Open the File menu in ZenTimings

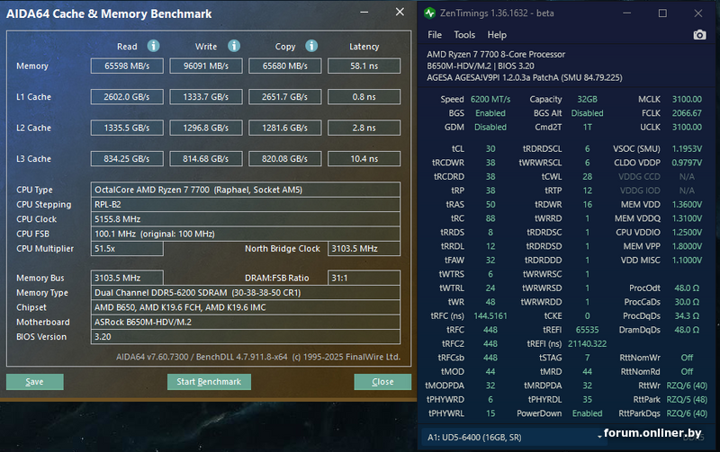[x=435, y=35]
